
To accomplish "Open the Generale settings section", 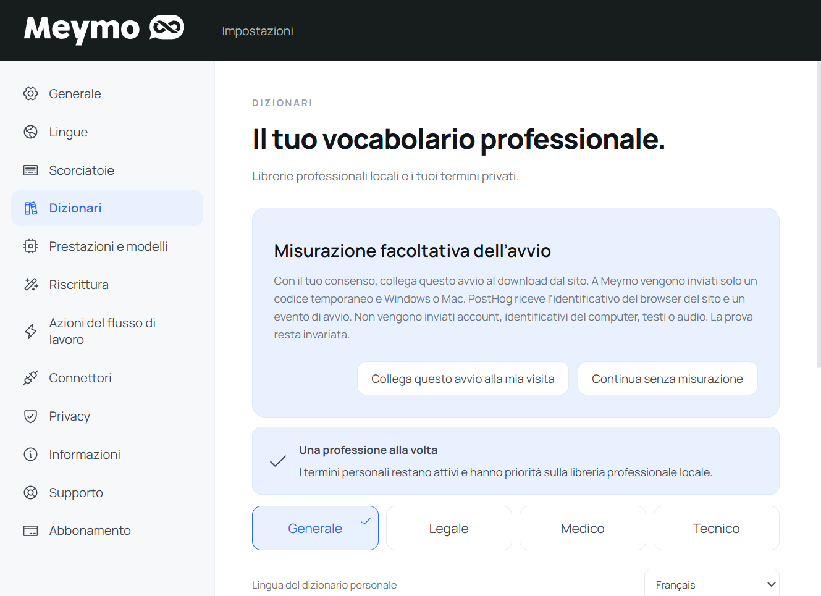I will click(107, 94).
